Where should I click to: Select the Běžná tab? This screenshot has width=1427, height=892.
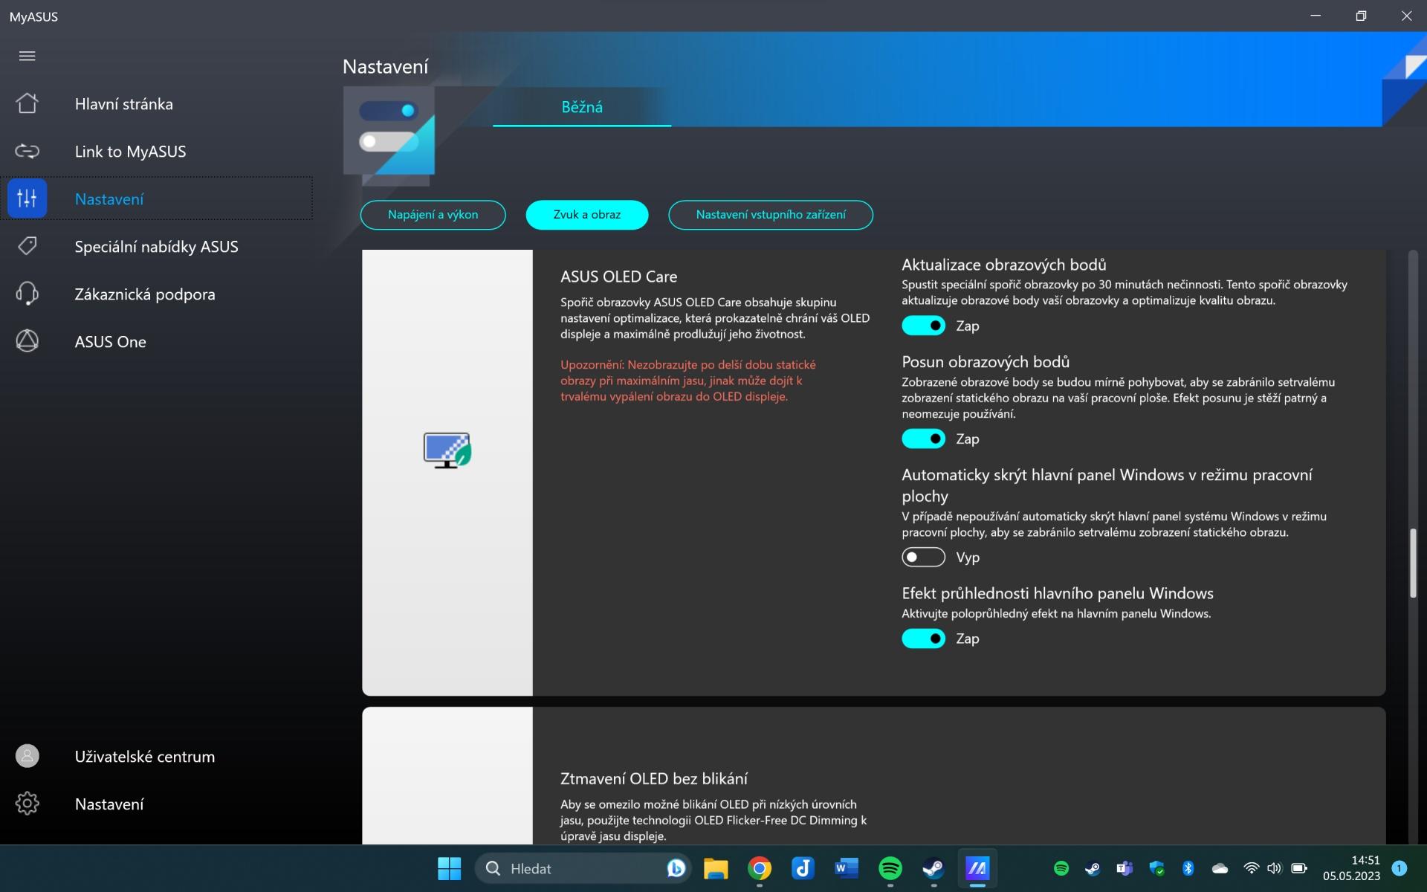582,107
